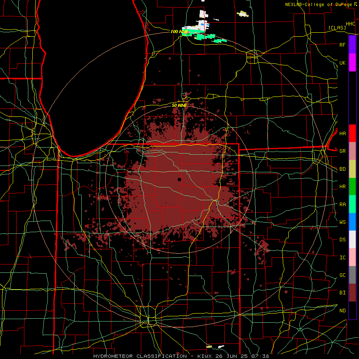Click the 50 NMI range ring label

coord(179,105)
